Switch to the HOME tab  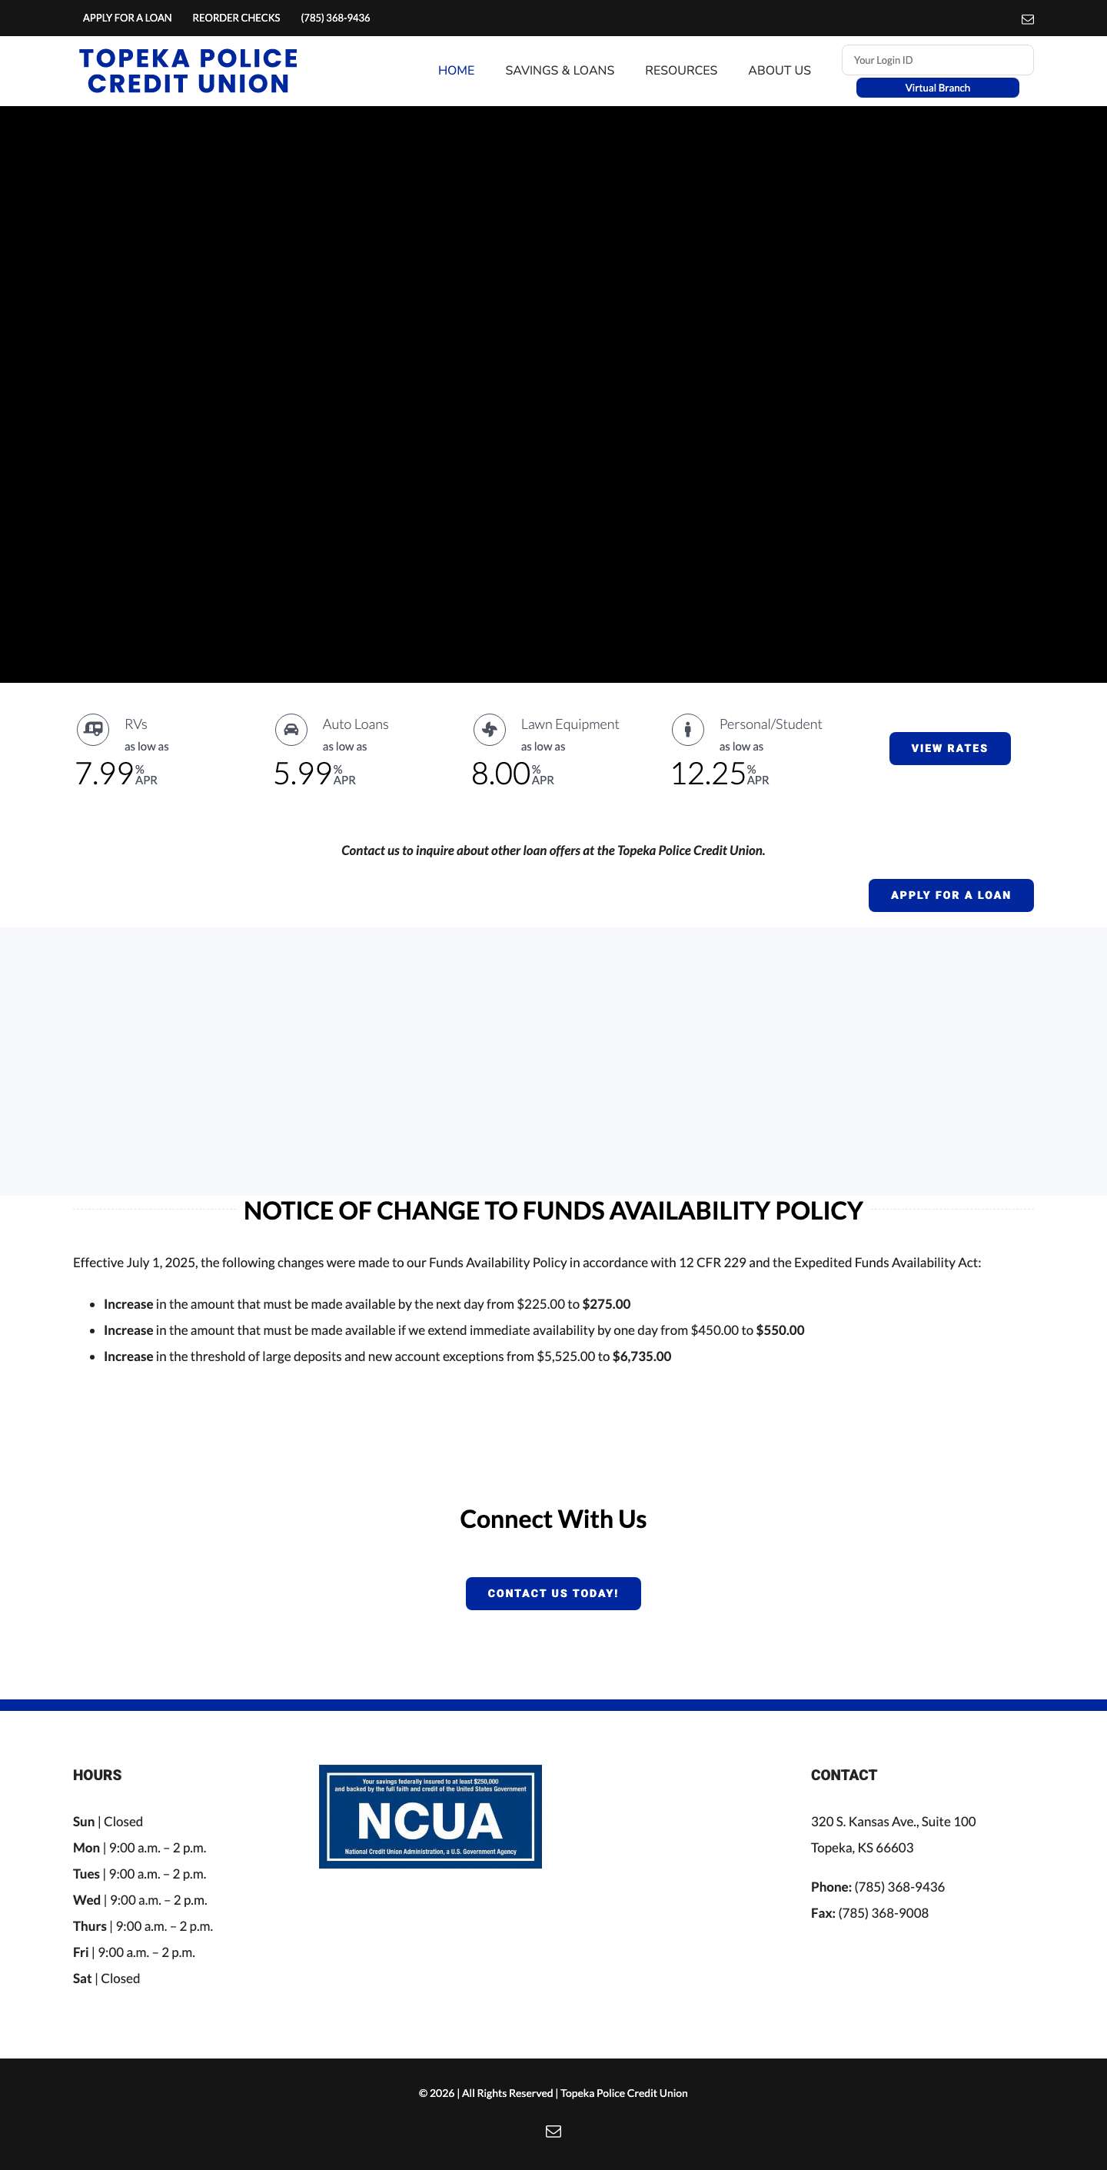[x=455, y=70]
